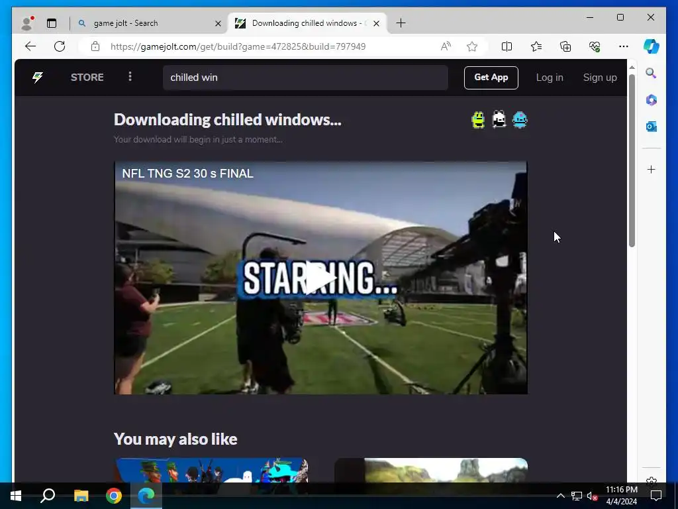Launch Google Chrome from taskbar

pyautogui.click(x=114, y=496)
